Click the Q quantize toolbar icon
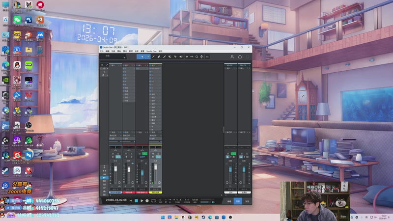 197,57
